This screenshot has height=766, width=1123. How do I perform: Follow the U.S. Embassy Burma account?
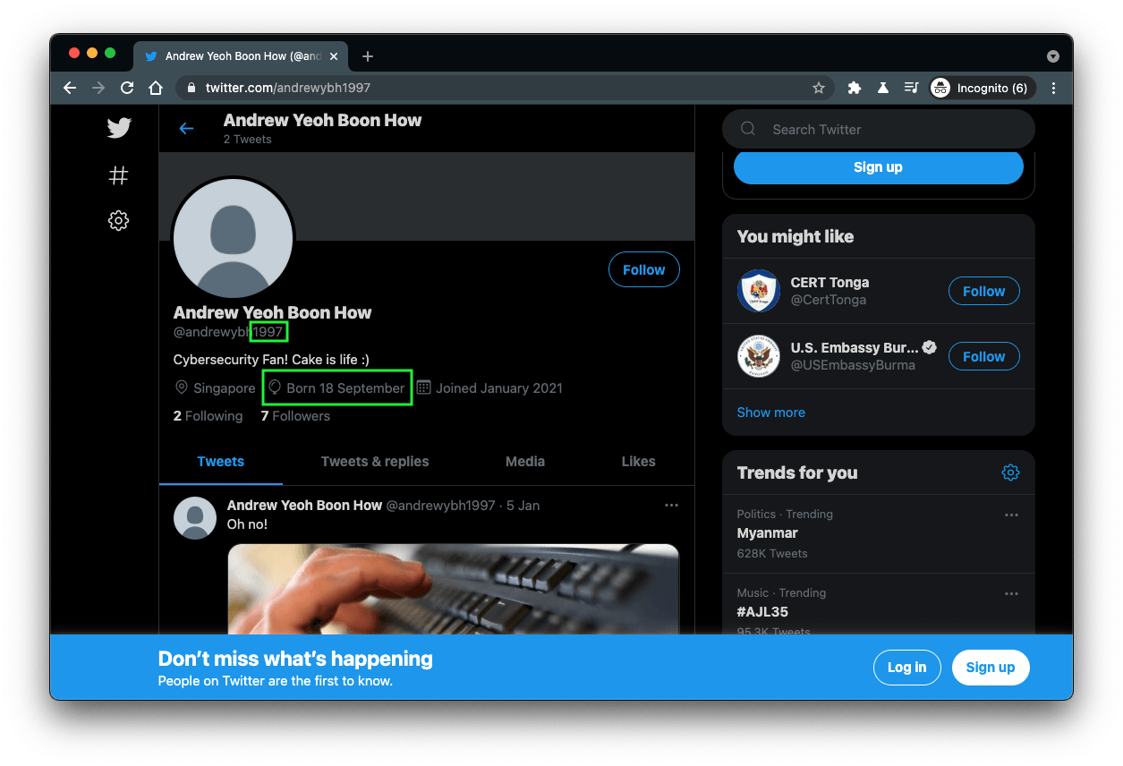(983, 356)
